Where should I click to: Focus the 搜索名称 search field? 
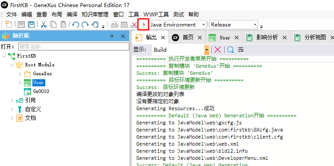74,46
